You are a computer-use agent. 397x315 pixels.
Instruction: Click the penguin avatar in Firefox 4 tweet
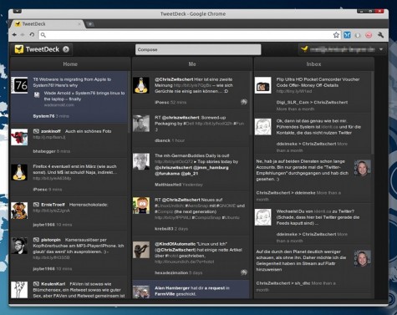click(19, 172)
